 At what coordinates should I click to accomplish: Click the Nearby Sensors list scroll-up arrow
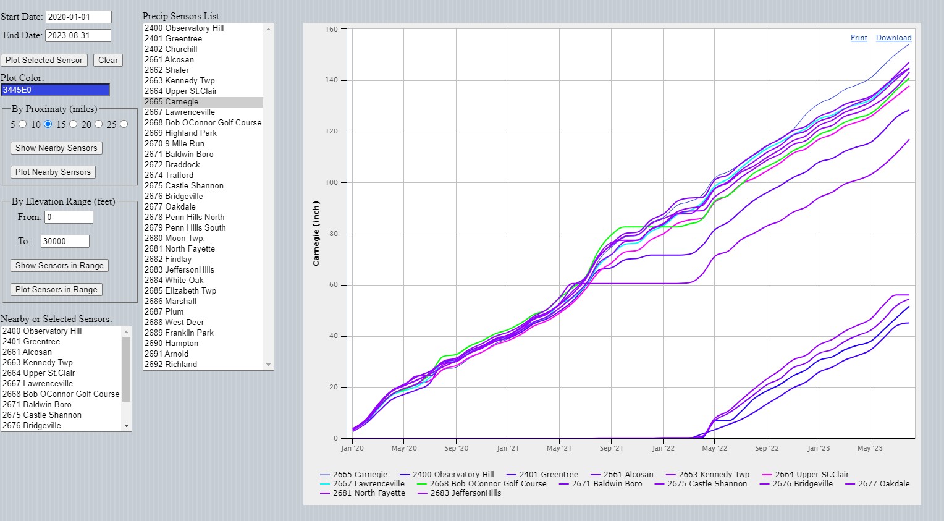[127, 332]
